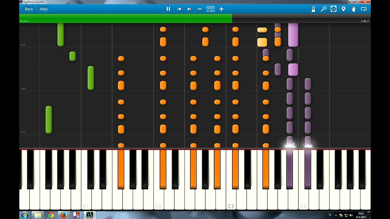Viewport: 390px width, 219px height.
Task: Decrease tempo with the minus button
Action: [200, 9]
